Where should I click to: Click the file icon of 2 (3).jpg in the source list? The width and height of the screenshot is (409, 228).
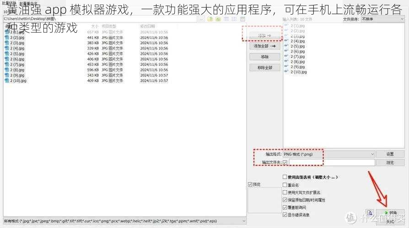pos(7,43)
